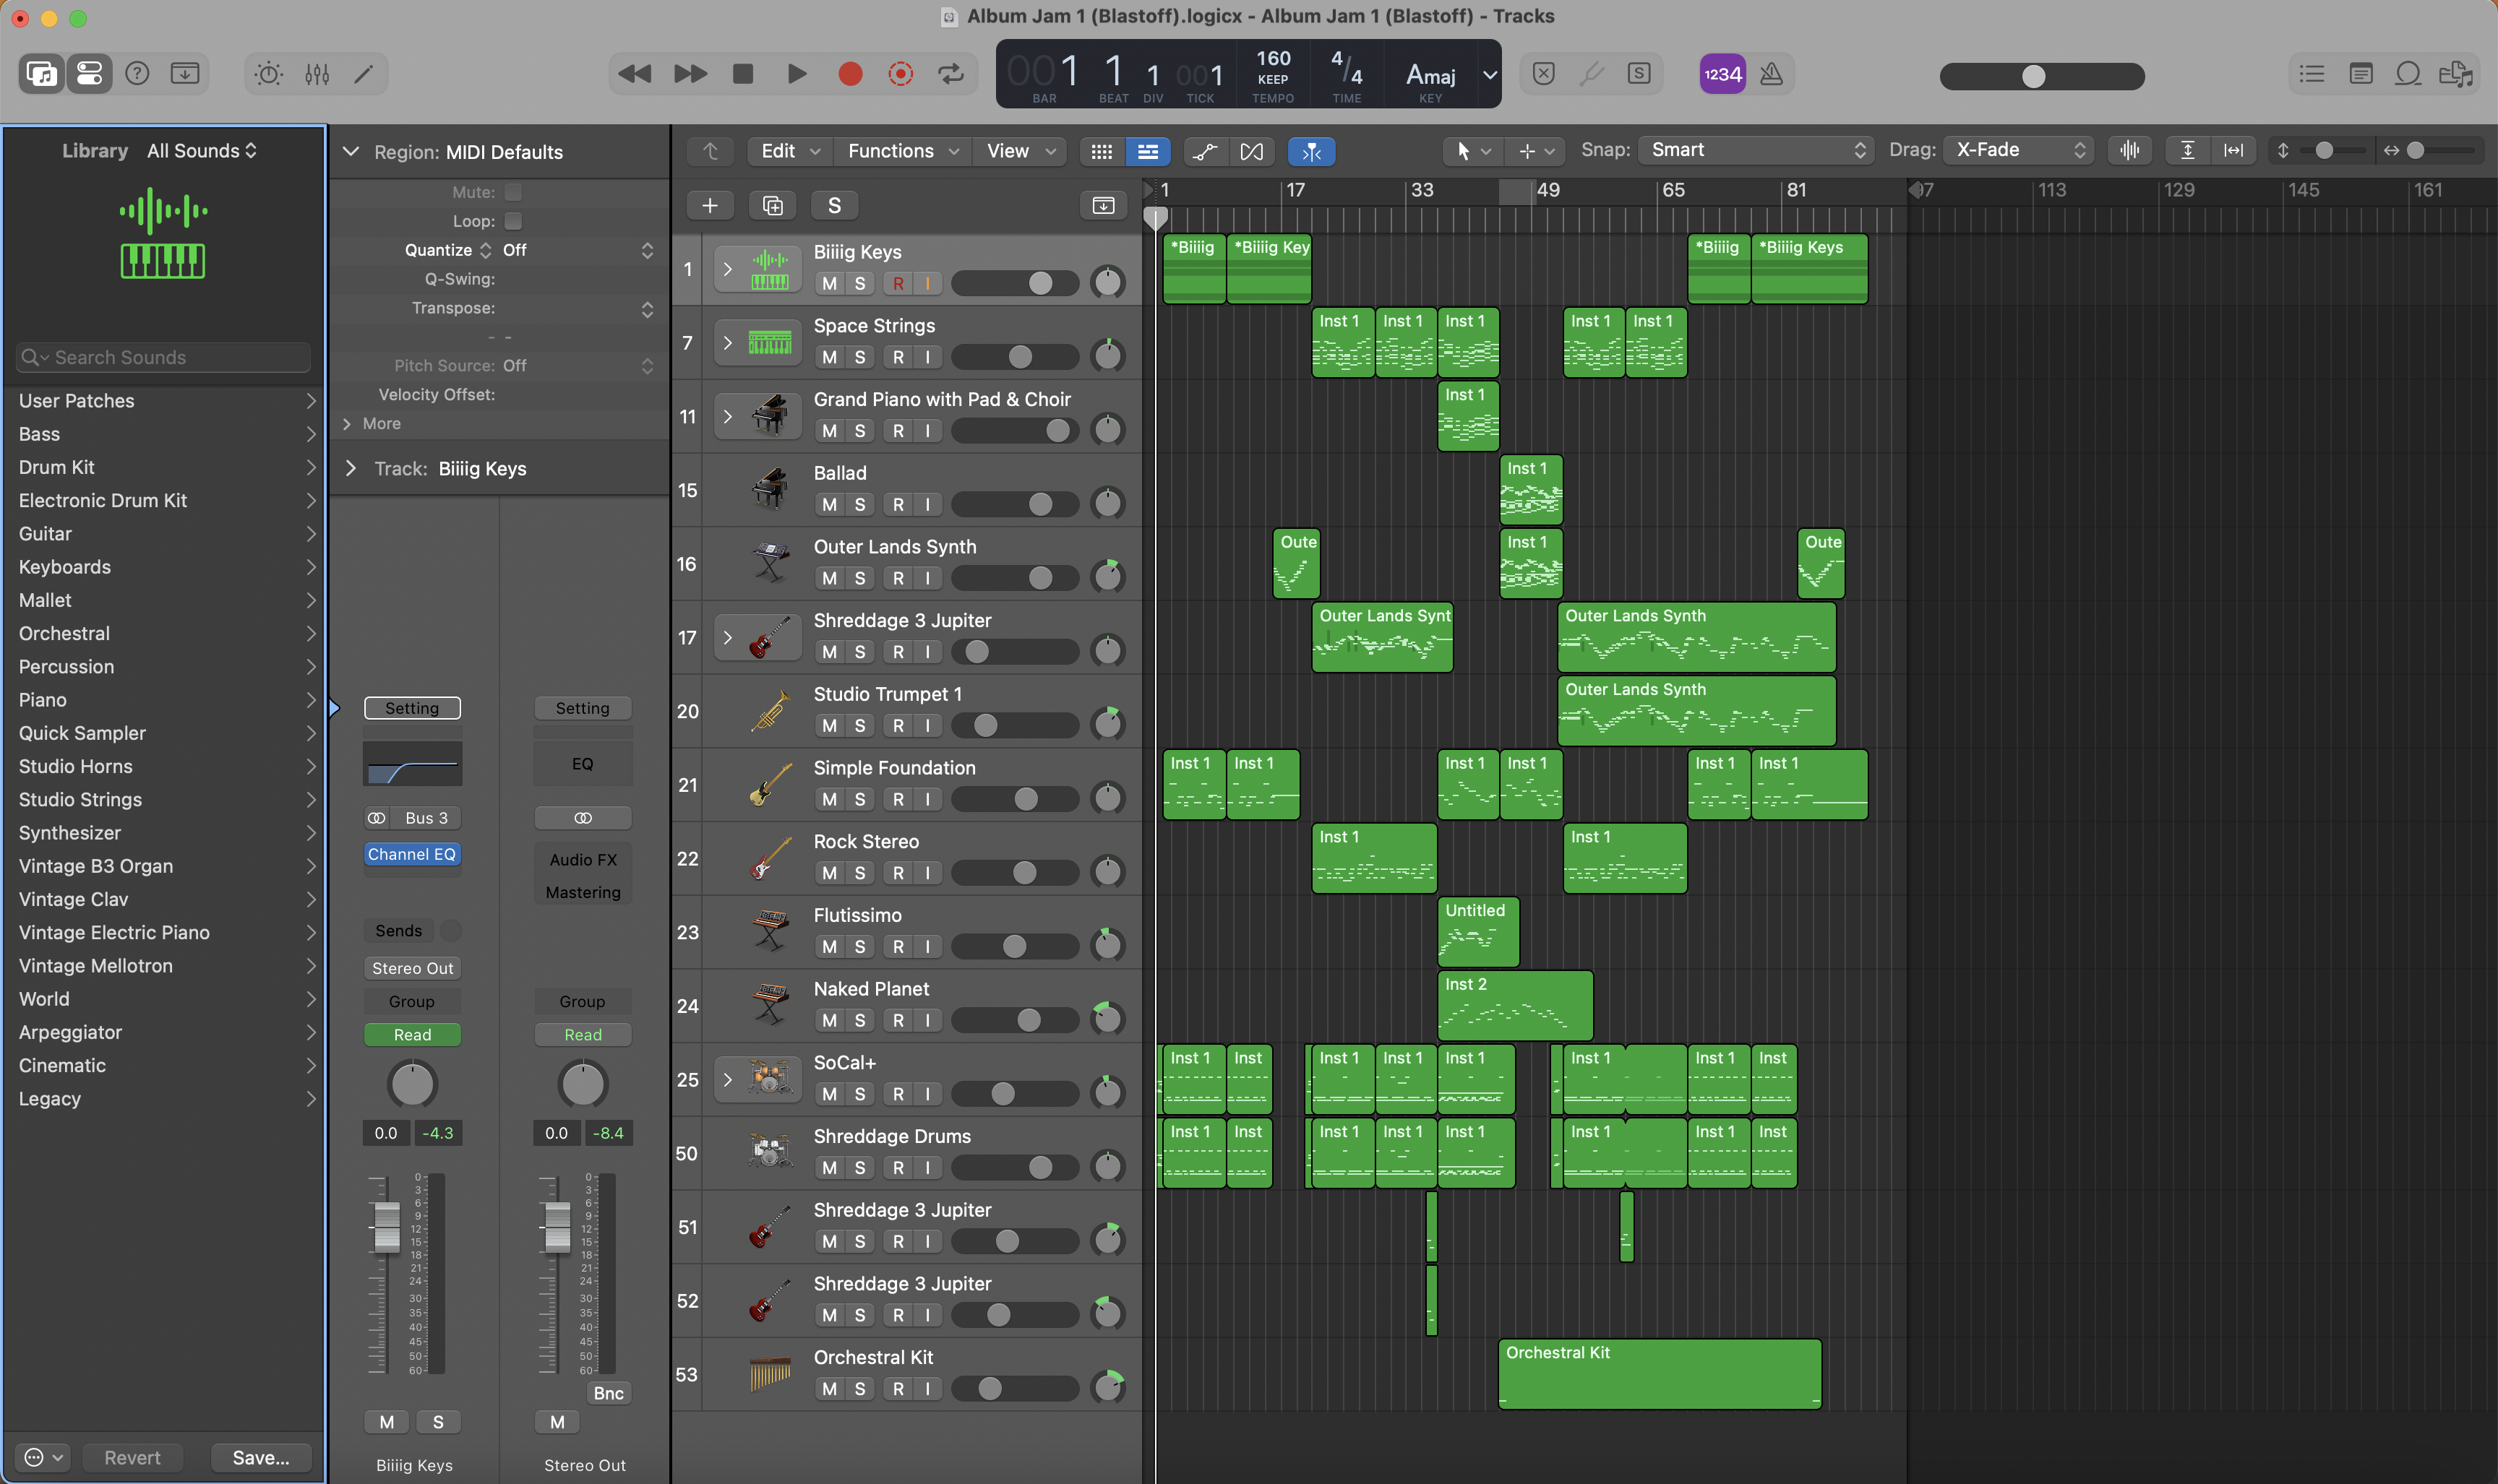Viewport: 2498px width, 1484px height.
Task: Solo the Ballad track
Action: point(859,505)
